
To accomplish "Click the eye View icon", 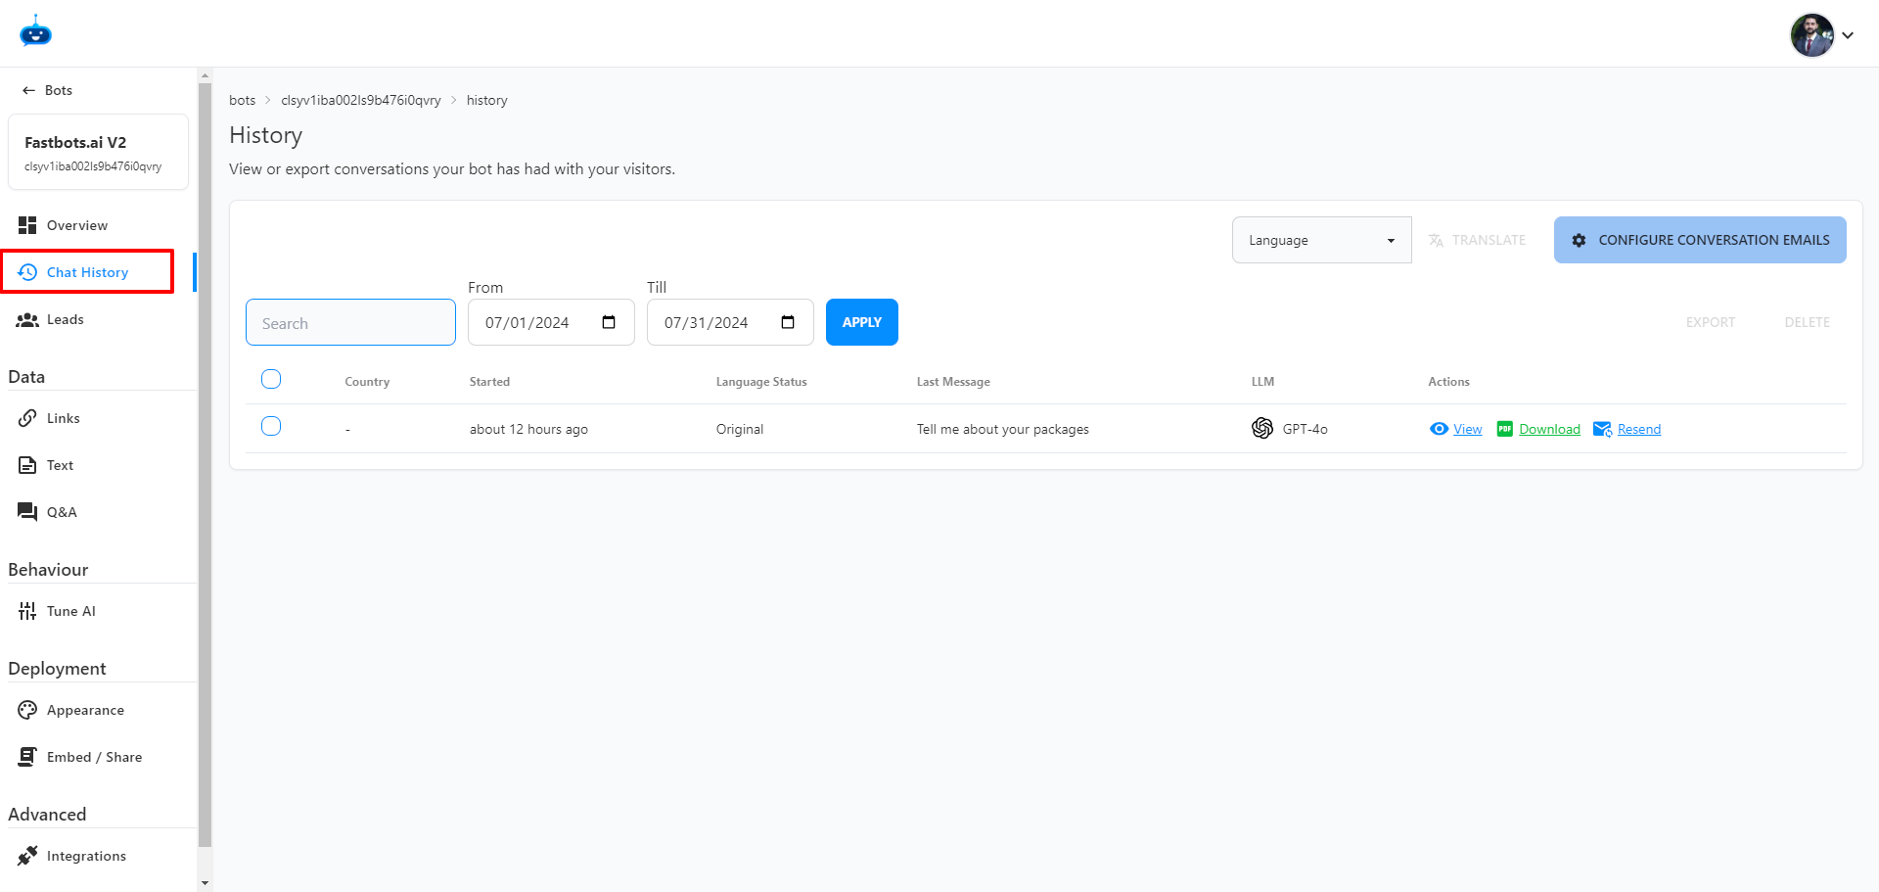I will coord(1439,429).
